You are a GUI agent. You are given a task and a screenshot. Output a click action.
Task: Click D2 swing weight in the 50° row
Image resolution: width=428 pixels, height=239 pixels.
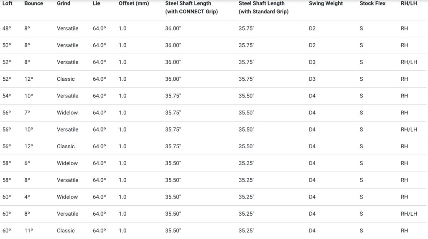(x=312, y=45)
